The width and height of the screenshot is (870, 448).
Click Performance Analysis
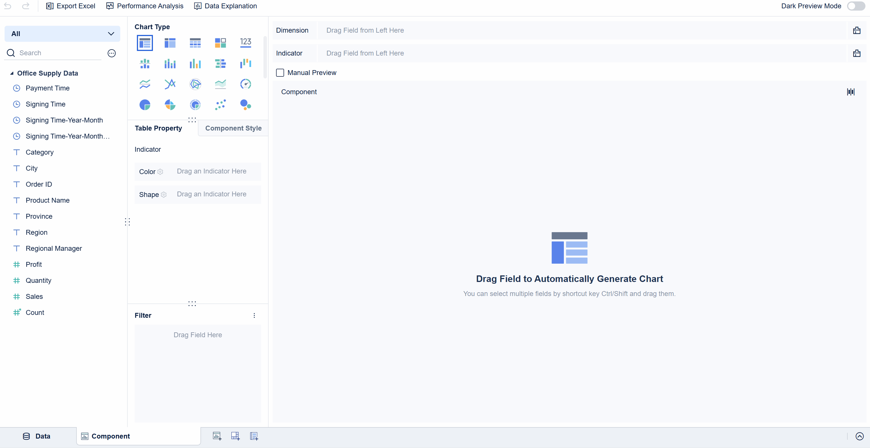coord(145,6)
